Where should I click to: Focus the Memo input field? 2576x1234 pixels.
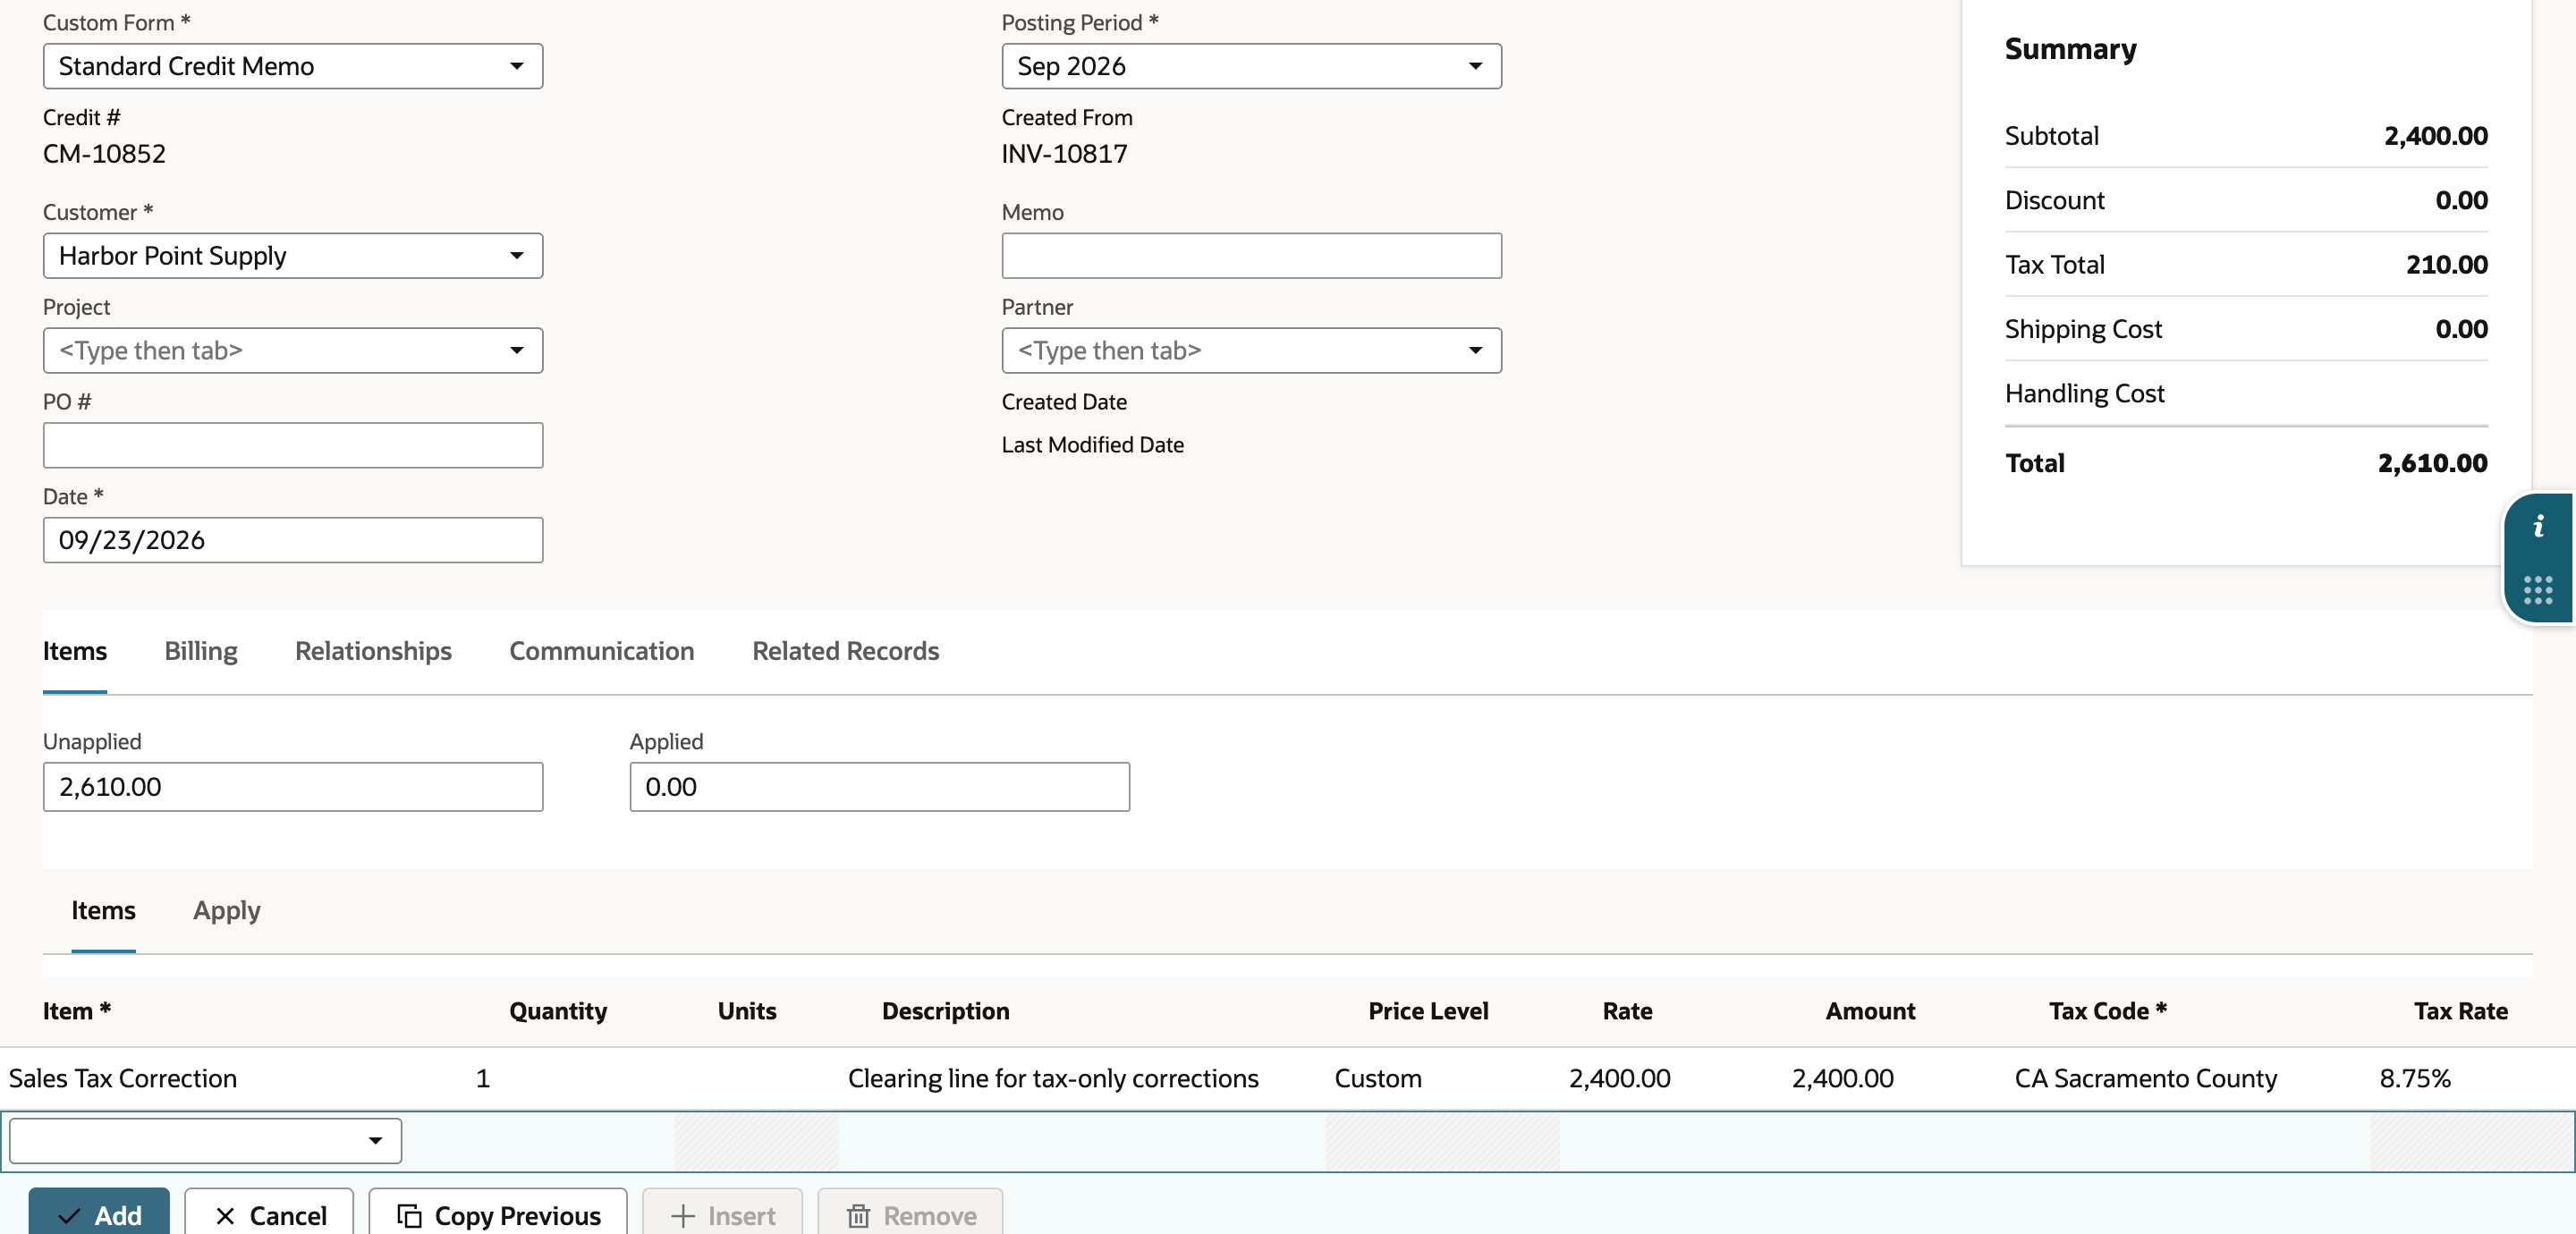1251,256
